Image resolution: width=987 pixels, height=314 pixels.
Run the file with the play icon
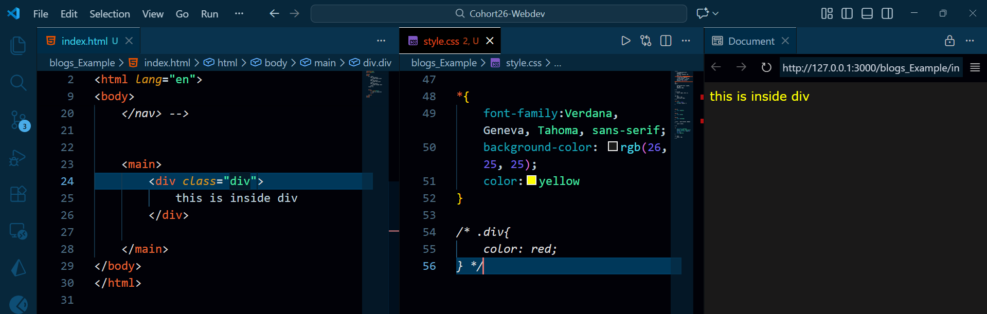[625, 41]
